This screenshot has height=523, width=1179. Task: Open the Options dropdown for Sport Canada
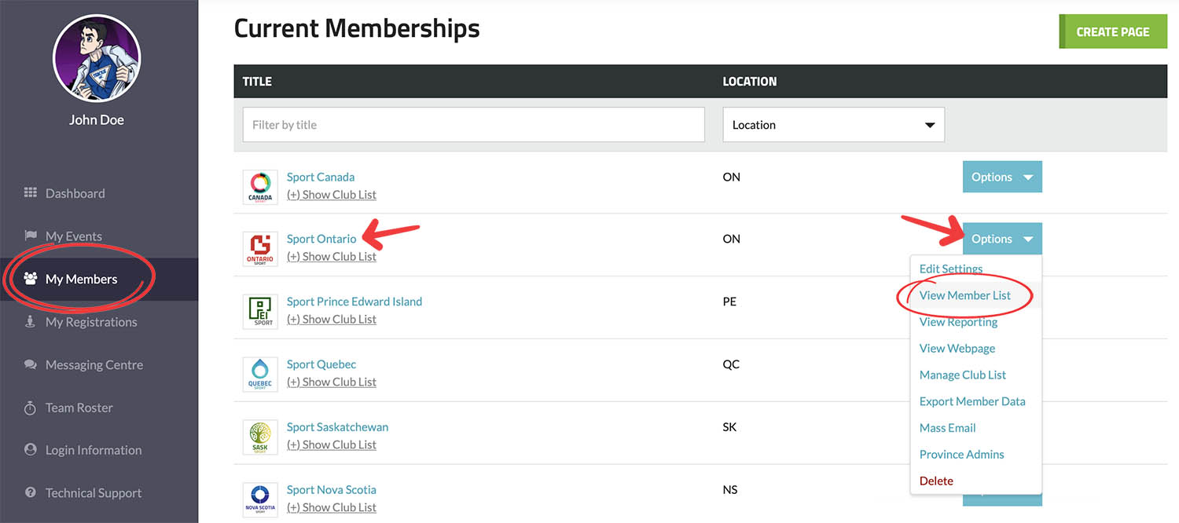[1002, 177]
